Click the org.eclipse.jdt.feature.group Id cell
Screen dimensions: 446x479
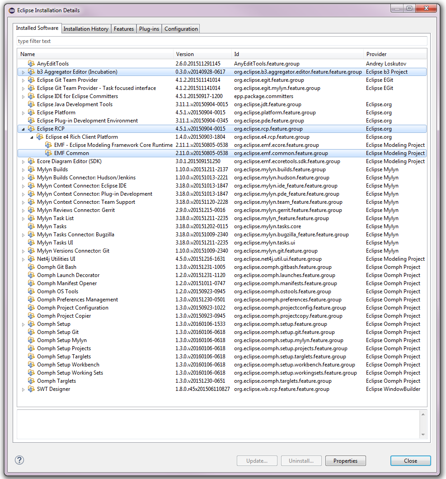coord(268,104)
